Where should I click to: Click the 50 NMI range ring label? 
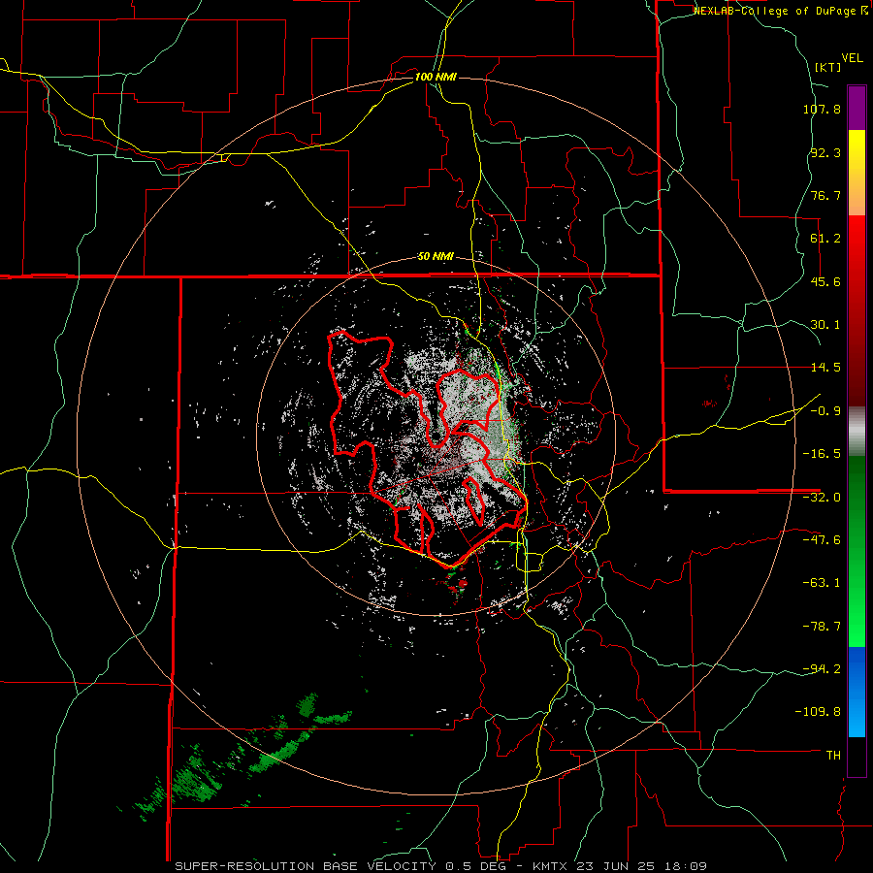click(x=436, y=257)
